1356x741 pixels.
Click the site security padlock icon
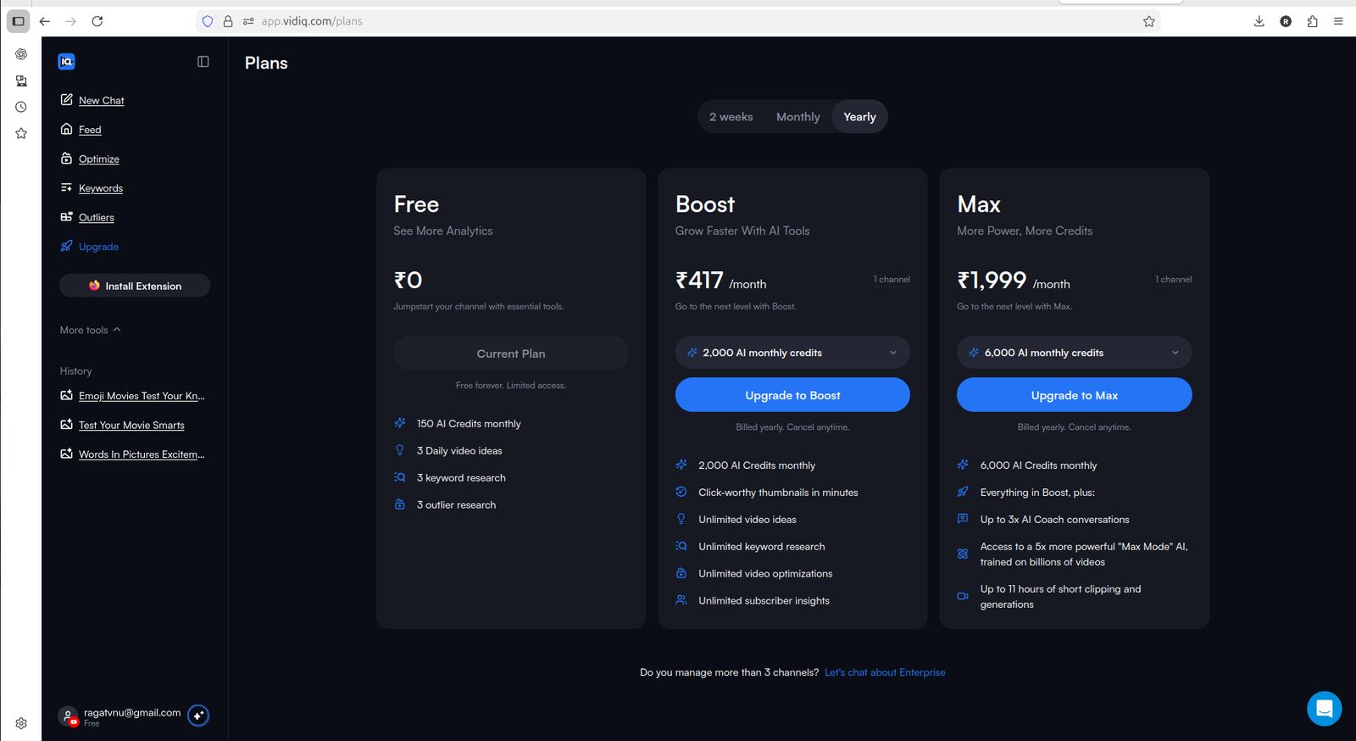[228, 21]
